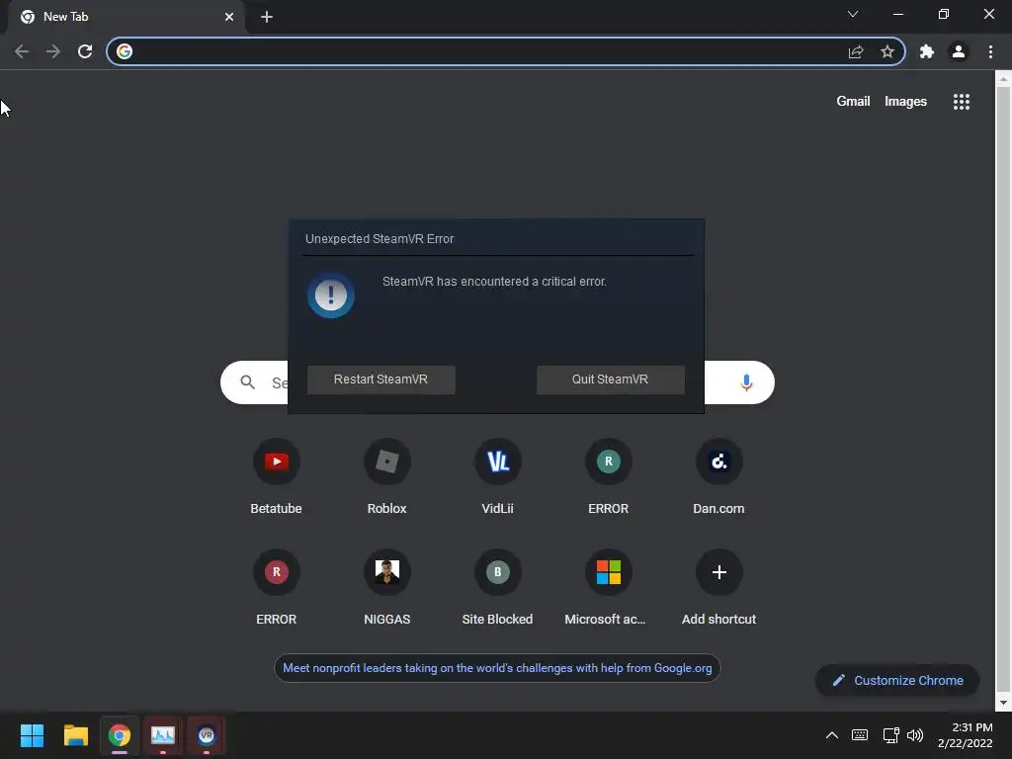Open Gmail link
Image resolution: width=1012 pixels, height=759 pixels.
(x=853, y=102)
